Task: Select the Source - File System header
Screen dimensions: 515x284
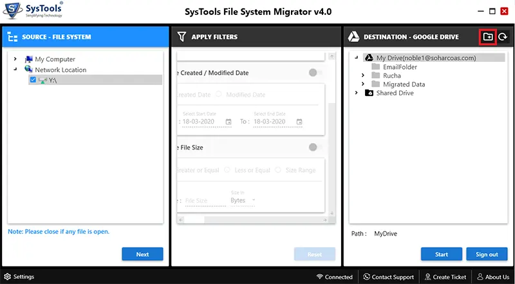Action: pyautogui.click(x=86, y=37)
